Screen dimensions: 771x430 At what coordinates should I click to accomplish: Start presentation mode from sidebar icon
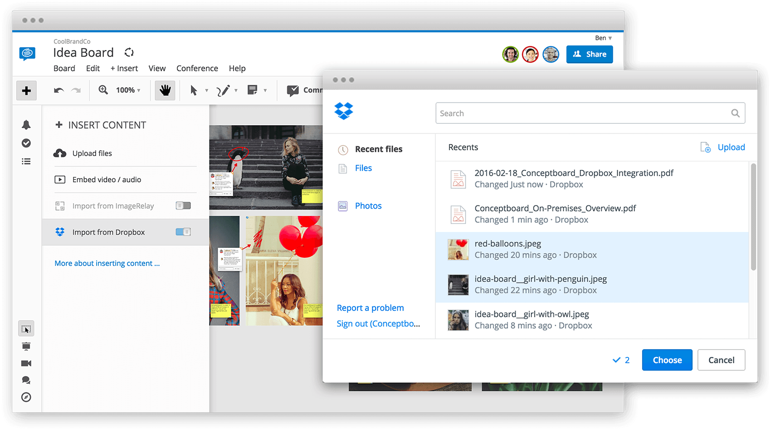[26, 347]
